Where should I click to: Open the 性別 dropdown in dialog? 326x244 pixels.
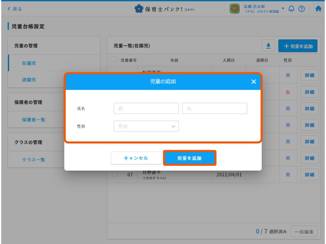[146, 126]
